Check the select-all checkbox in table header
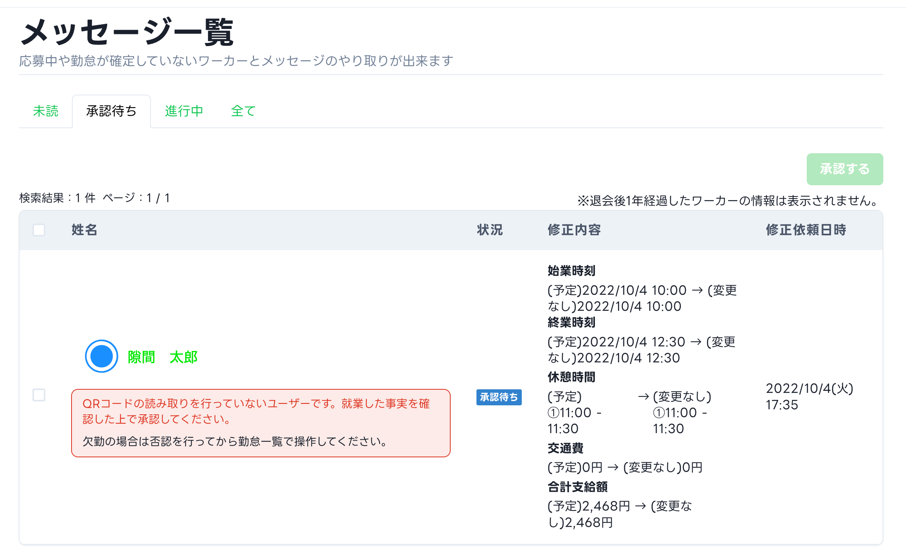Screen dimensions: 906x548 click(39, 230)
